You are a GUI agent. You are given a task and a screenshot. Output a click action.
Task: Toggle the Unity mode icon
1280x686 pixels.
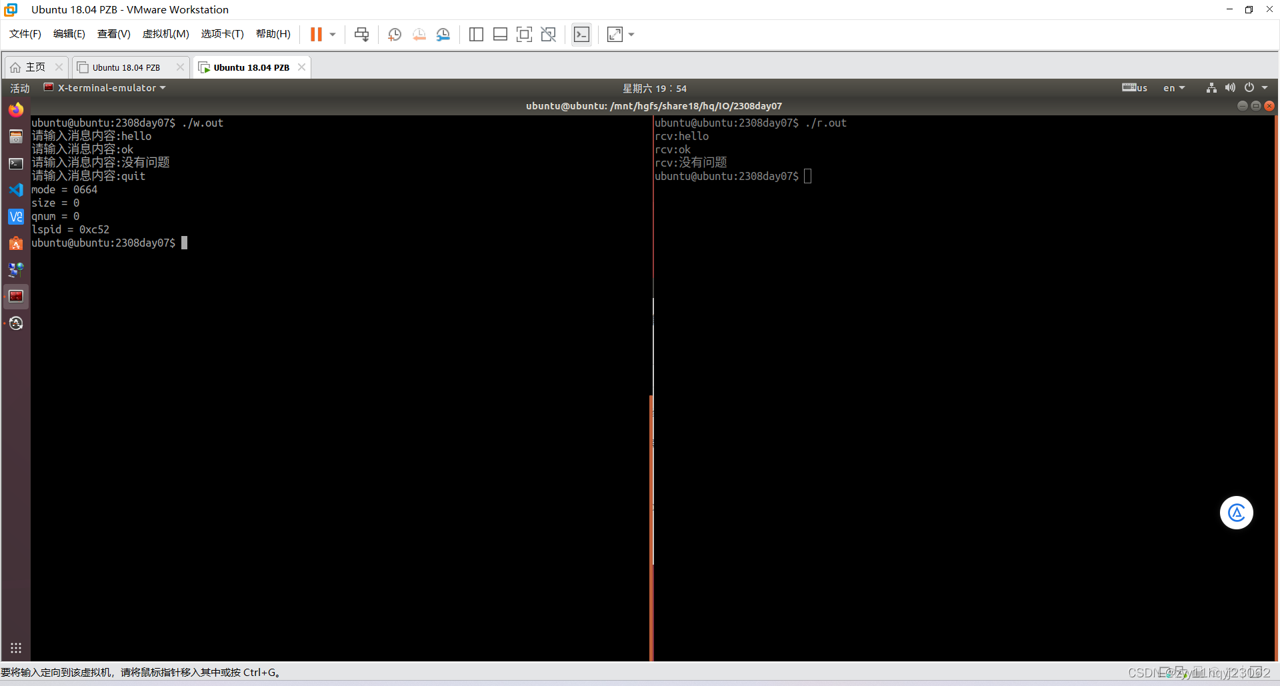pos(548,35)
